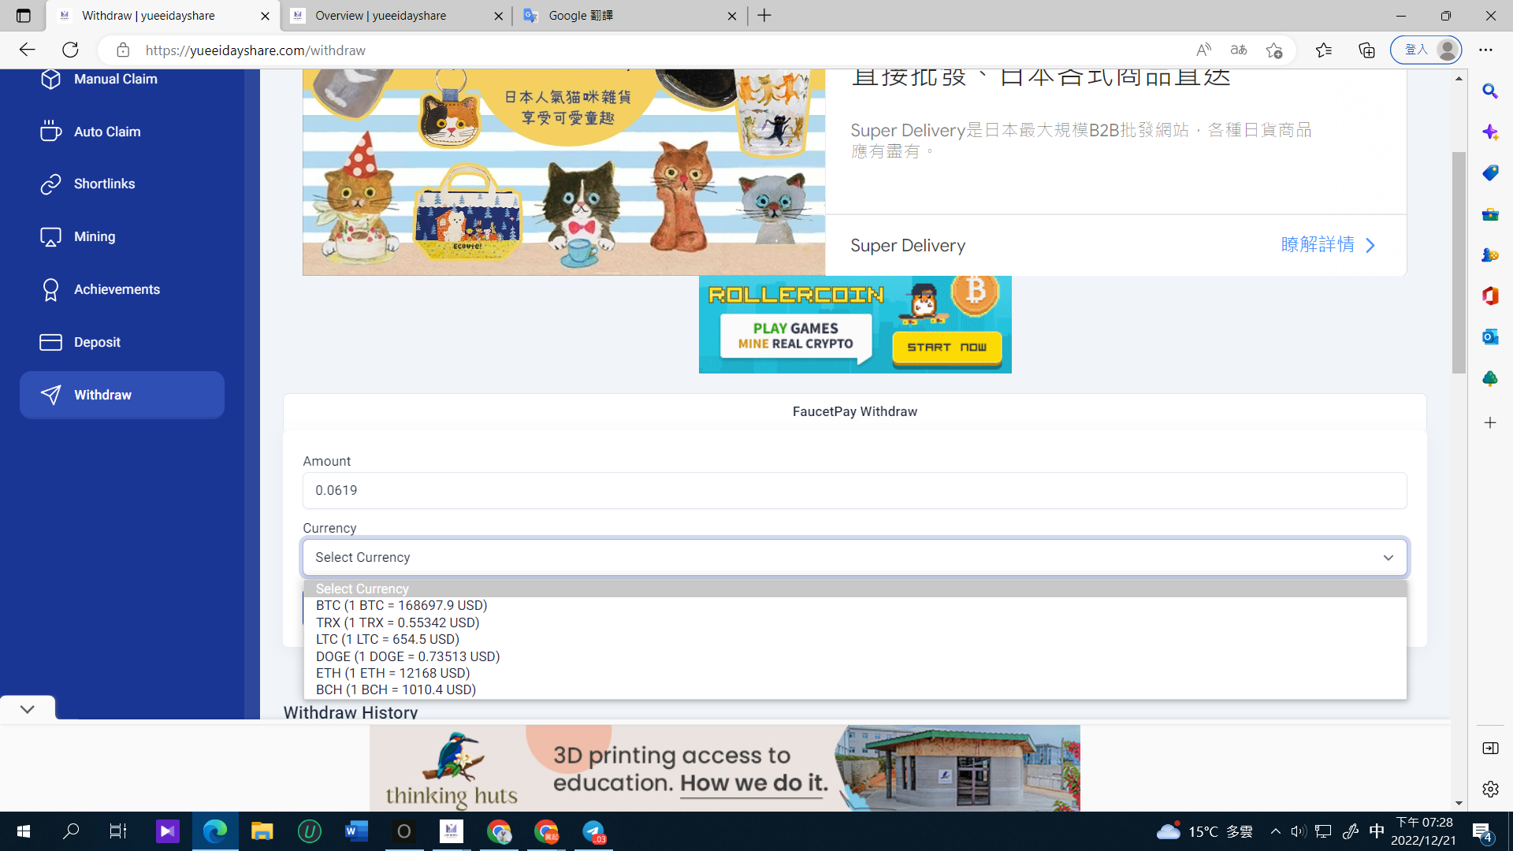Expand the Select Currency dropdown
This screenshot has width=1513, height=851.
(855, 557)
